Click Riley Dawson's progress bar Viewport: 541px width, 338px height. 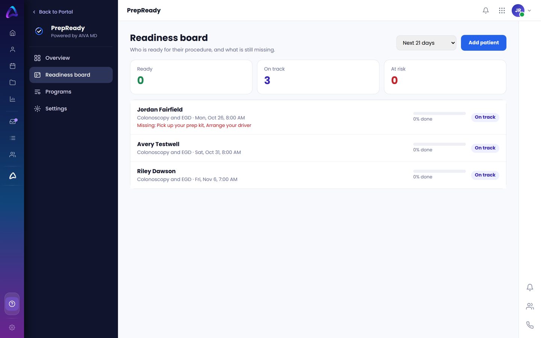(440, 171)
